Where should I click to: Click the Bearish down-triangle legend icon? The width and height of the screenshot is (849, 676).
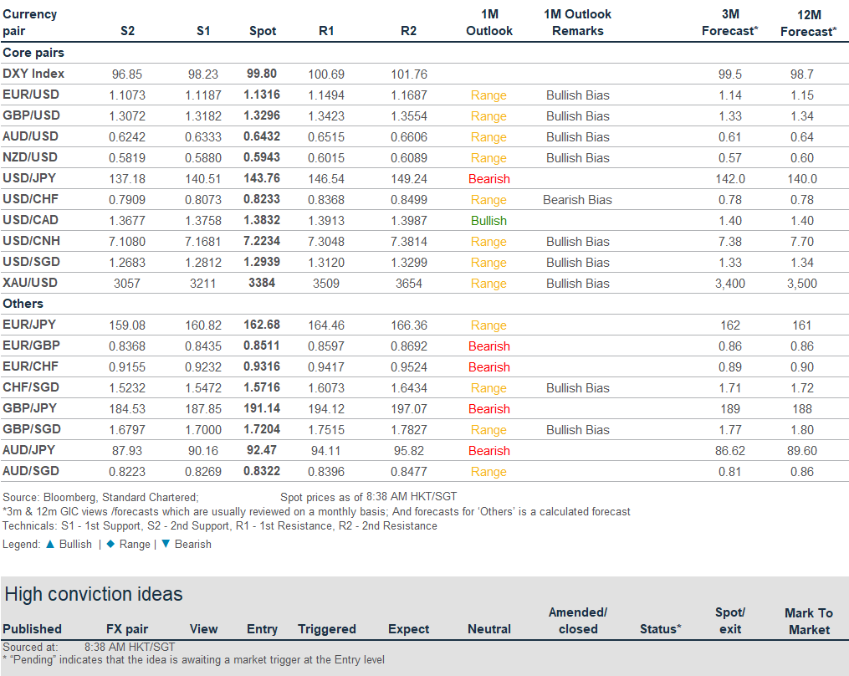[166, 544]
